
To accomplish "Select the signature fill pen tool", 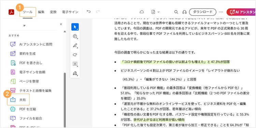I will pos(75,73).
